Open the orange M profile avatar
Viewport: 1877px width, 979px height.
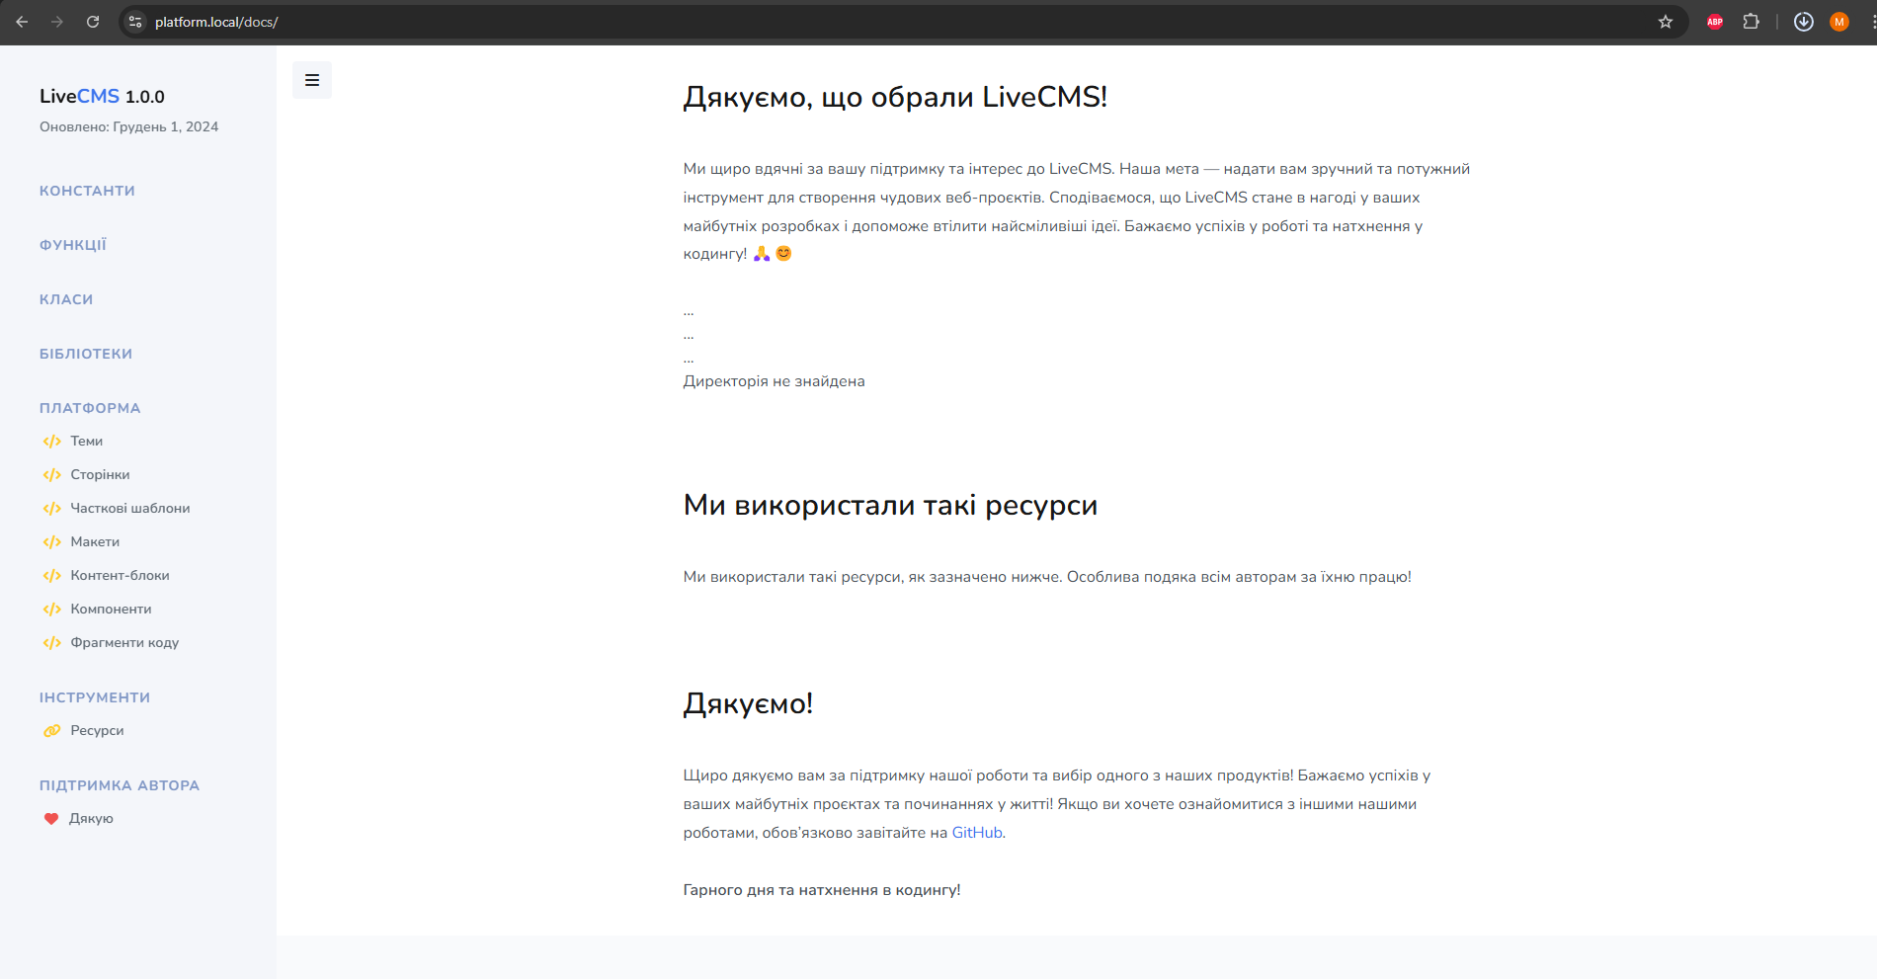point(1839,22)
